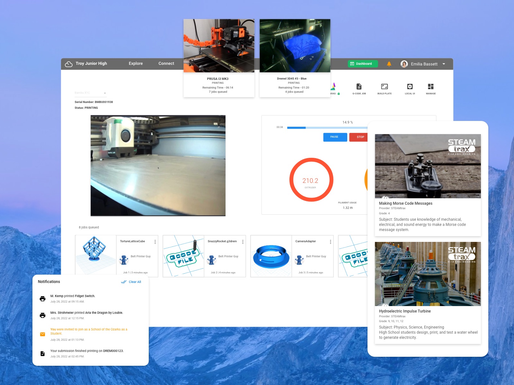514x385 pixels.
Task: Go to the Explore menu
Action: coord(136,64)
